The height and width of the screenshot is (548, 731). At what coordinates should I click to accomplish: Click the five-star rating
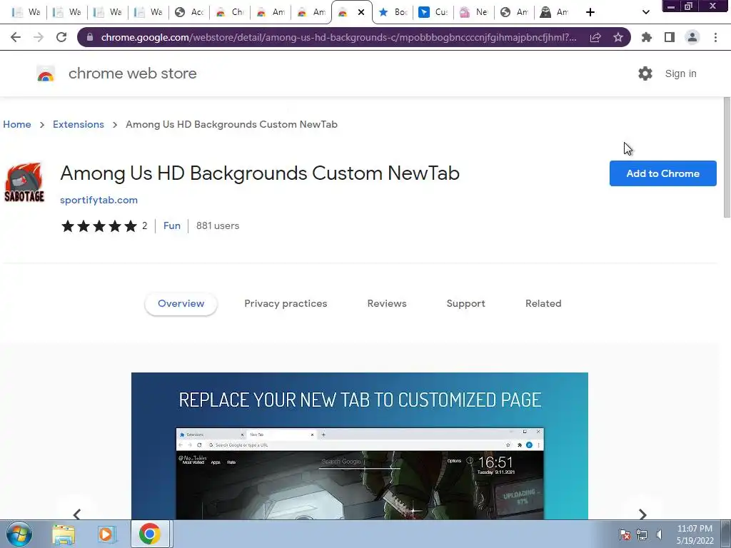tap(99, 226)
